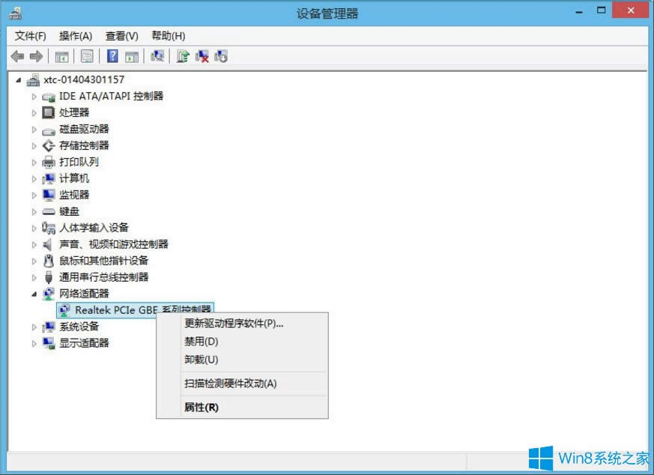Click the Scan for hardware changes toolbar icon
654x475 pixels.
tap(157, 56)
